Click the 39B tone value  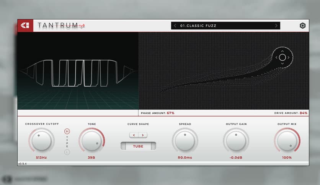[91, 157]
